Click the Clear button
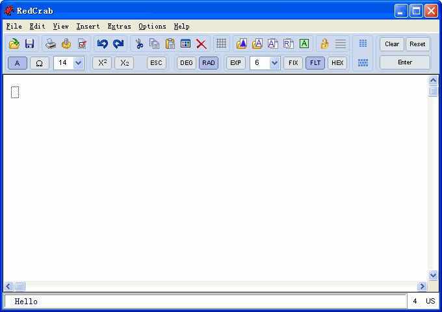Viewport: 442px width, 312px height. point(392,44)
